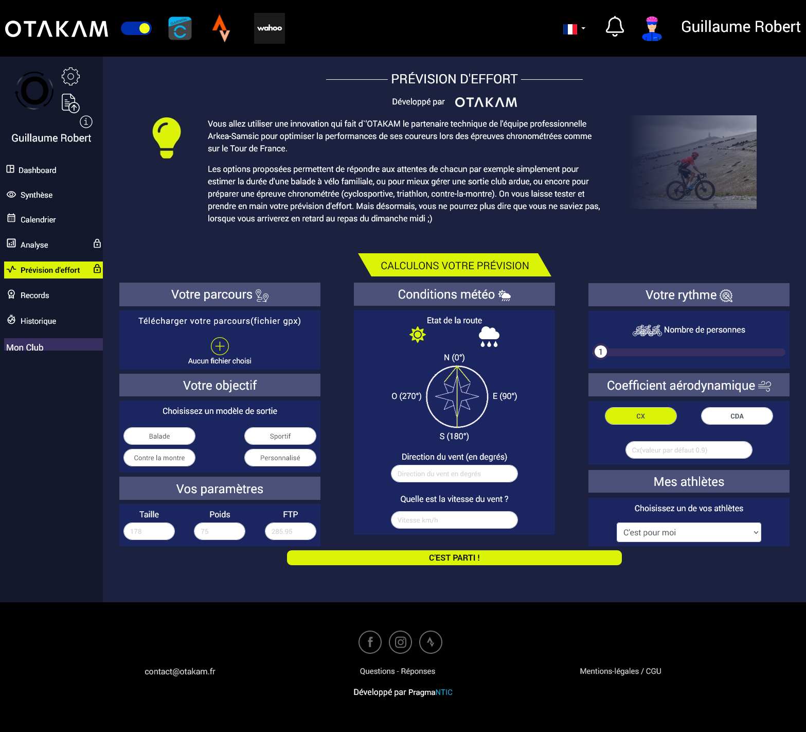This screenshot has height=732, width=806.
Task: Click the plus icon to upload gpx
Action: [x=220, y=346]
